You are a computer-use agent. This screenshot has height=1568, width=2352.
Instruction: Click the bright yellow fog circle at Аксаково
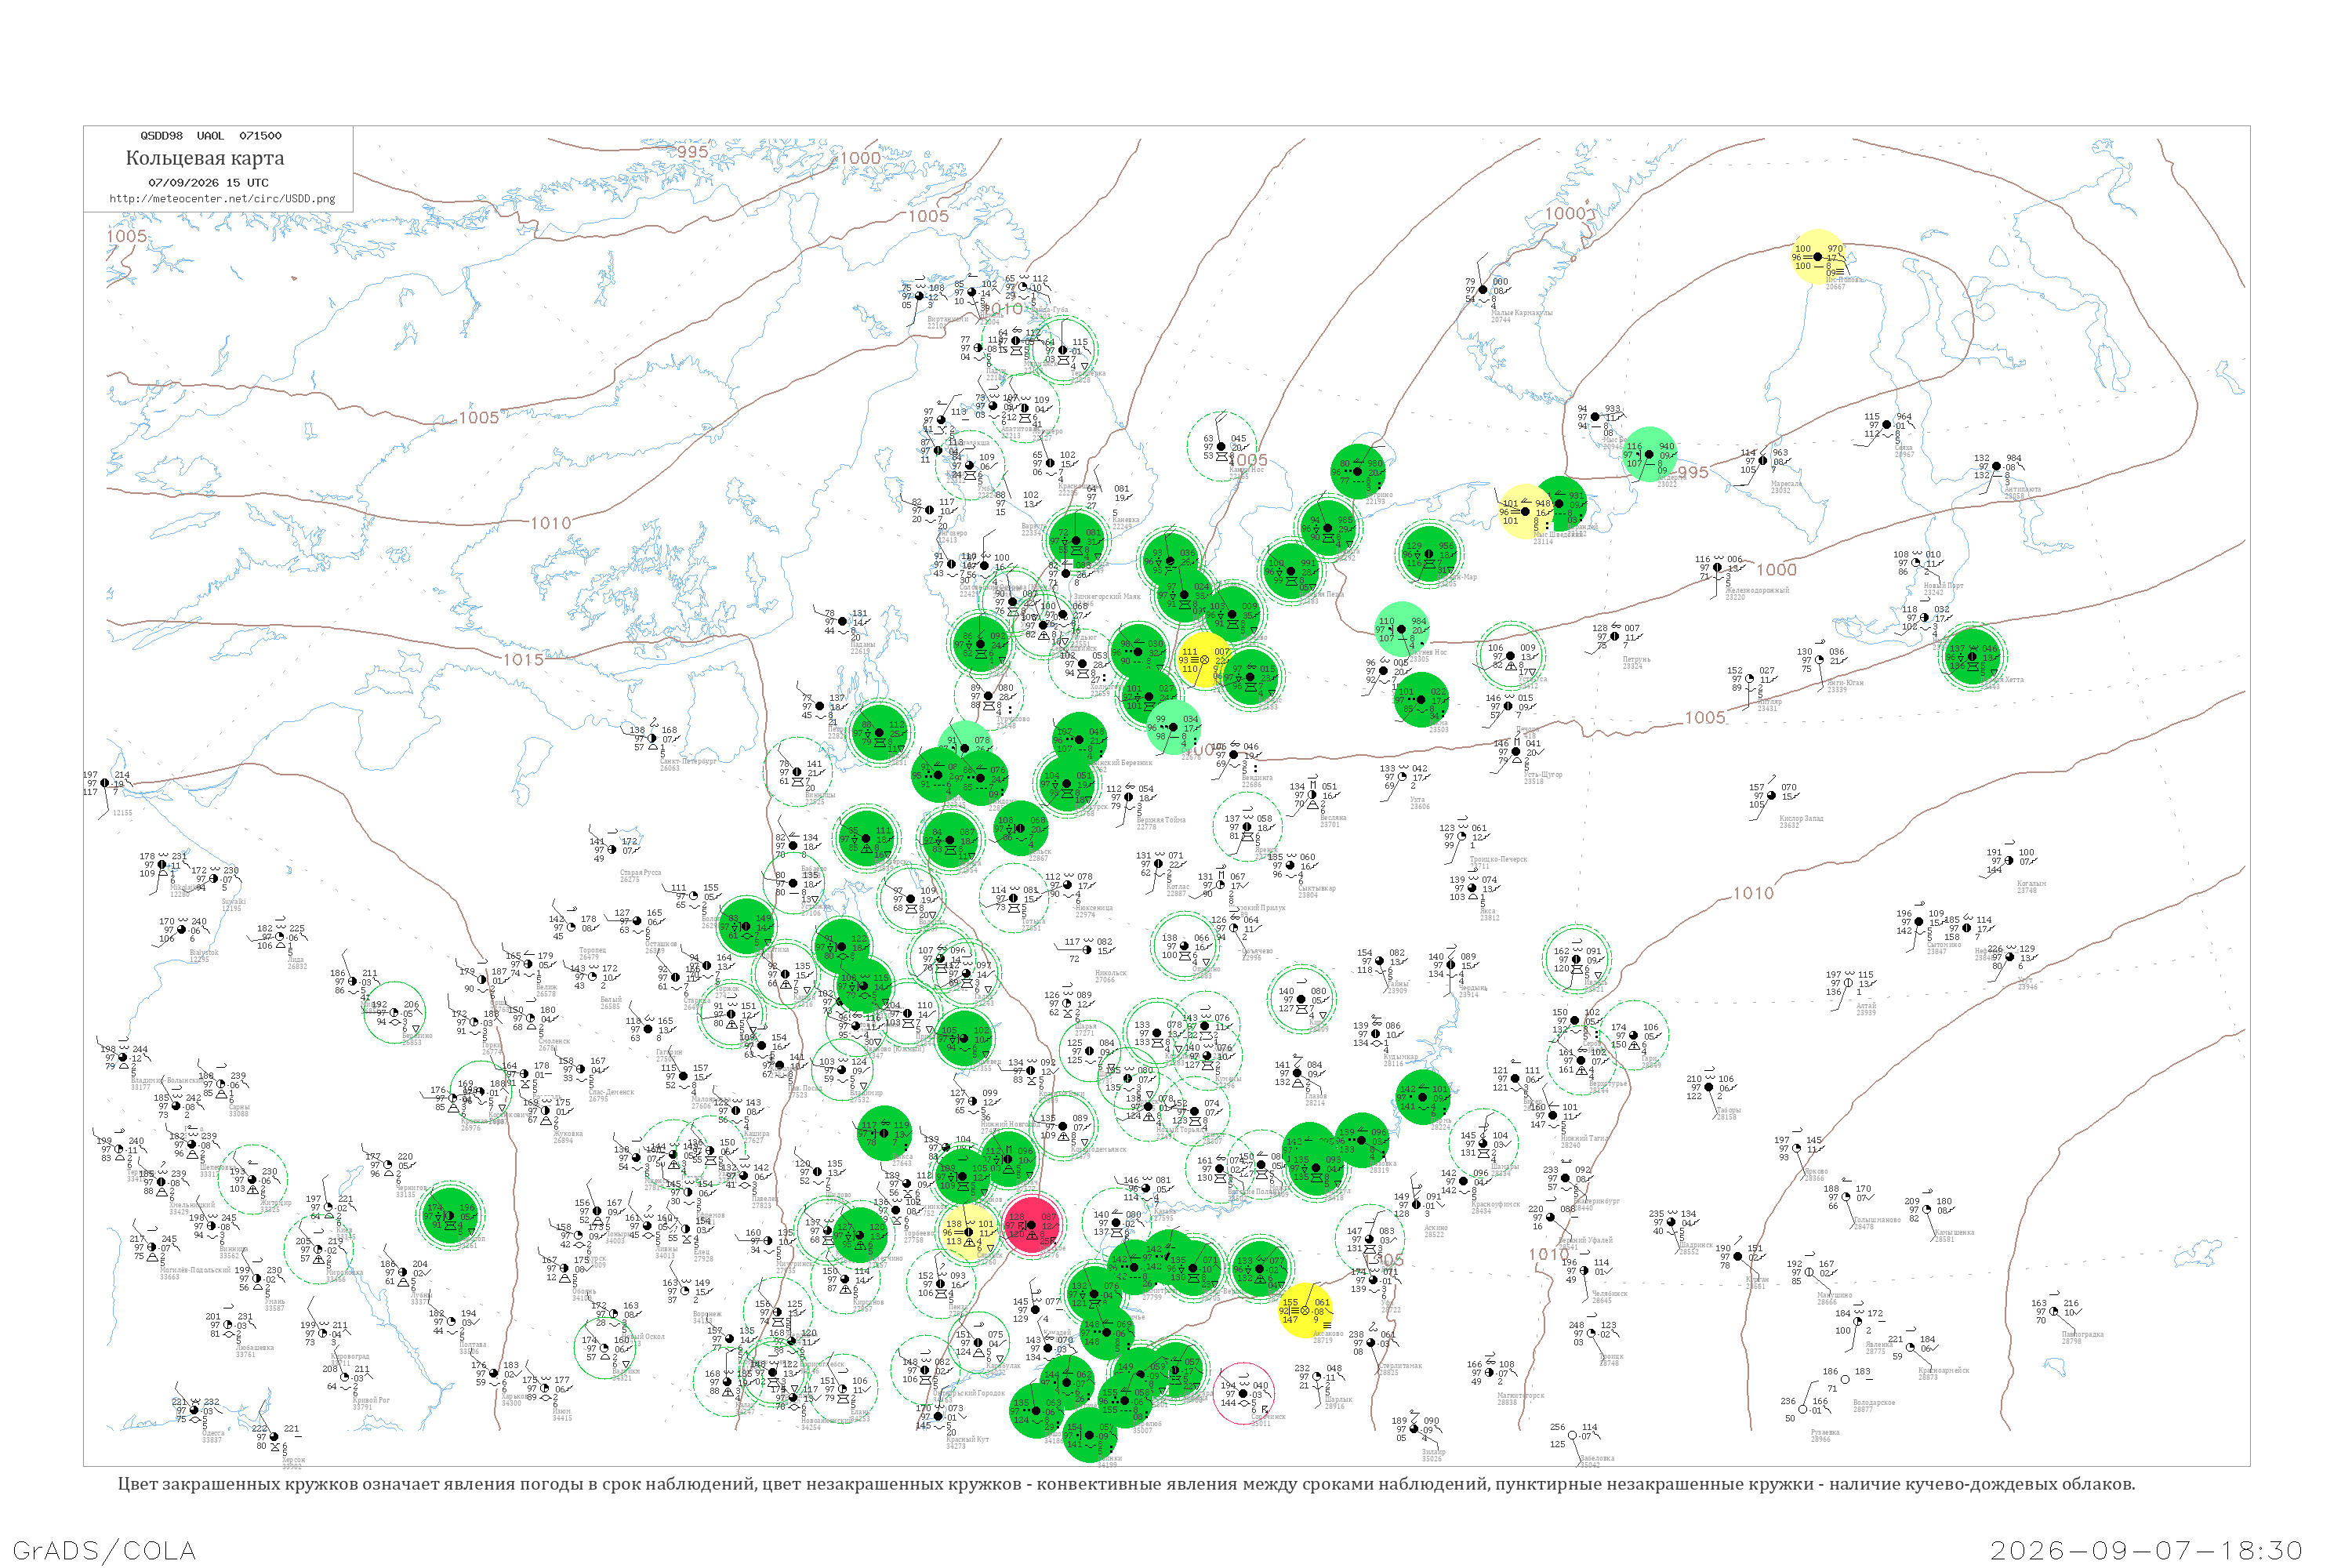click(1305, 1310)
